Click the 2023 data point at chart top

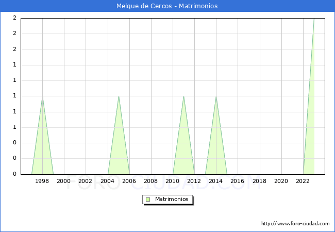click(313, 19)
